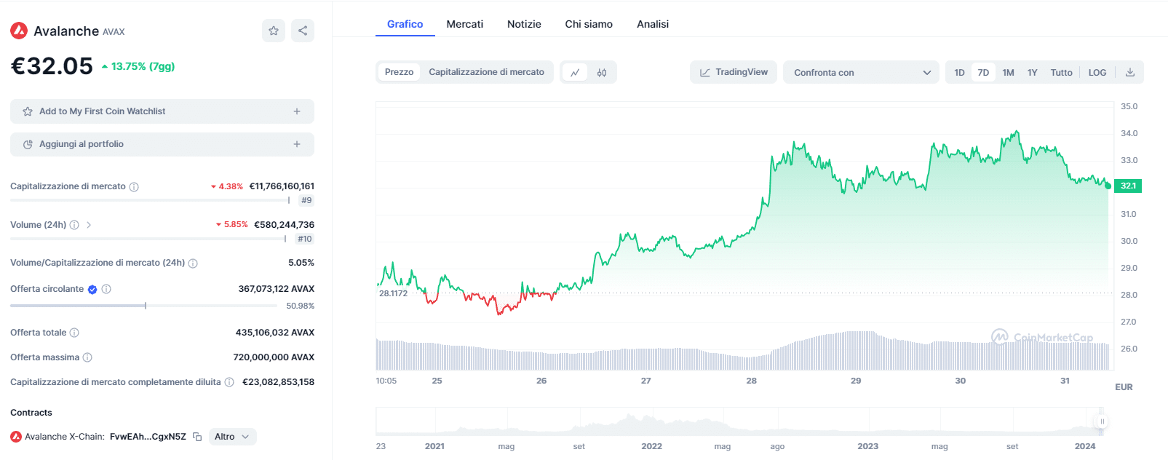Click the star favorite icon beside Avalanche
1168x460 pixels.
tap(274, 31)
